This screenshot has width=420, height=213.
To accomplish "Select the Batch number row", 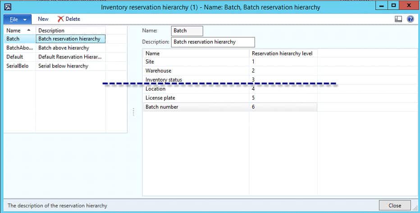I will [x=230, y=107].
